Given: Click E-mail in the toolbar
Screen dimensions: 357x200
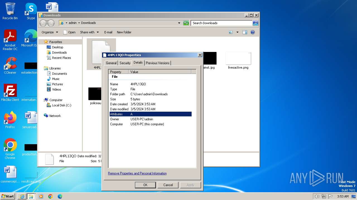Looking at the screenshot, I should pyautogui.click(x=108, y=32).
